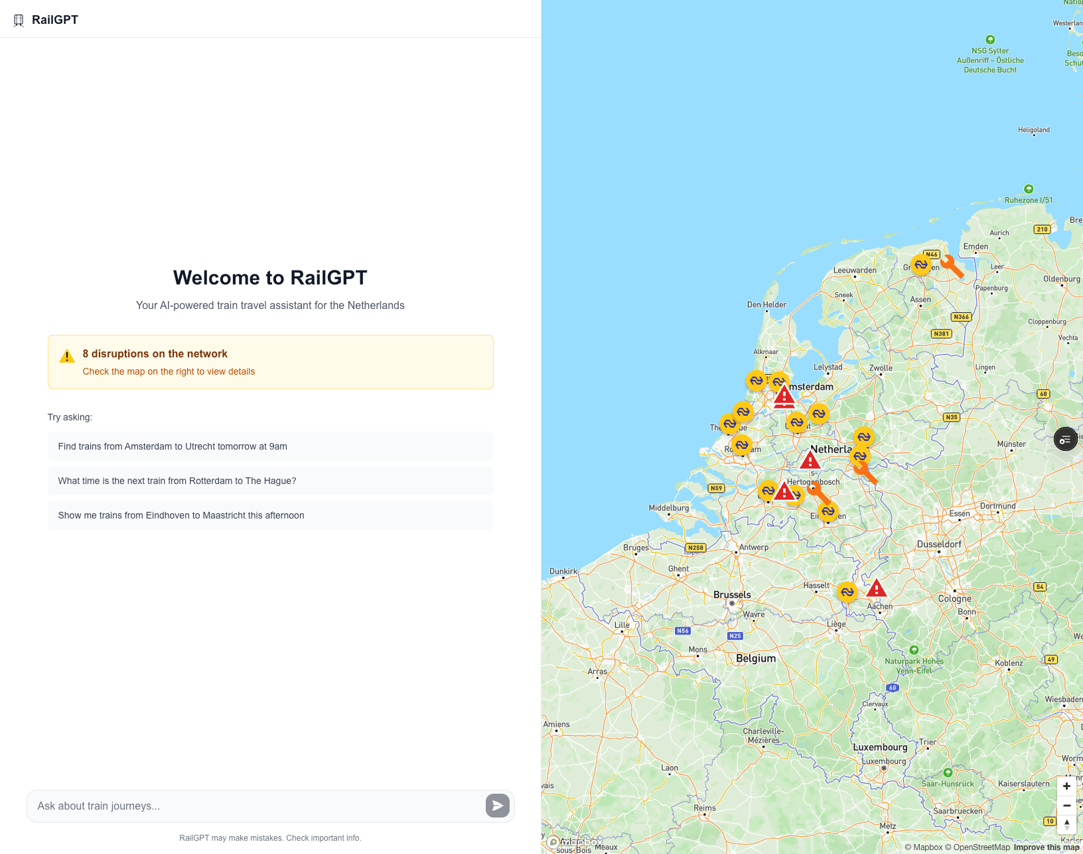
Task: Zoom in on the map
Action: tap(1066, 786)
